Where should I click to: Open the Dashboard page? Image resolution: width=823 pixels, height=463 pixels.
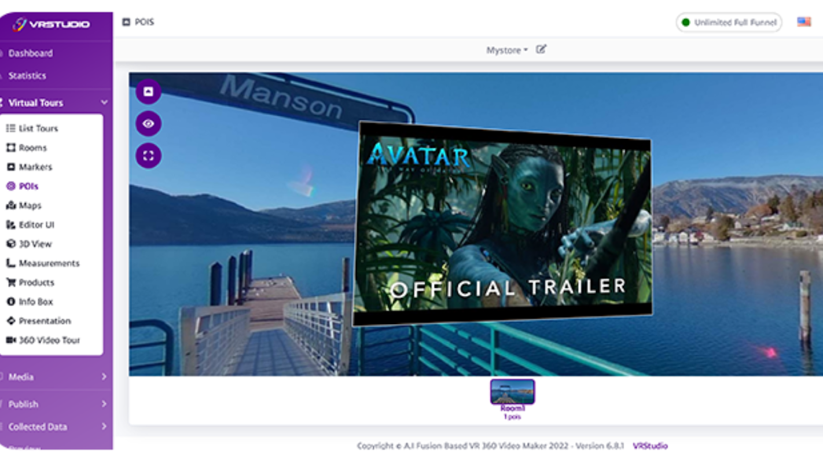coord(30,53)
